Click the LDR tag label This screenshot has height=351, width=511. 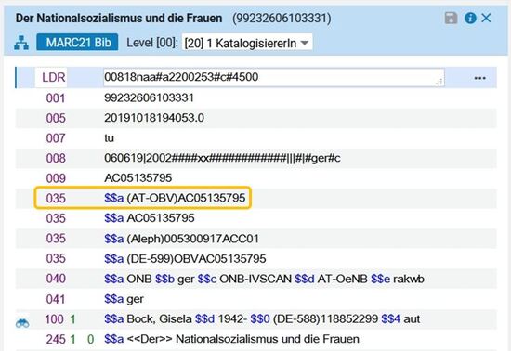[x=54, y=77]
